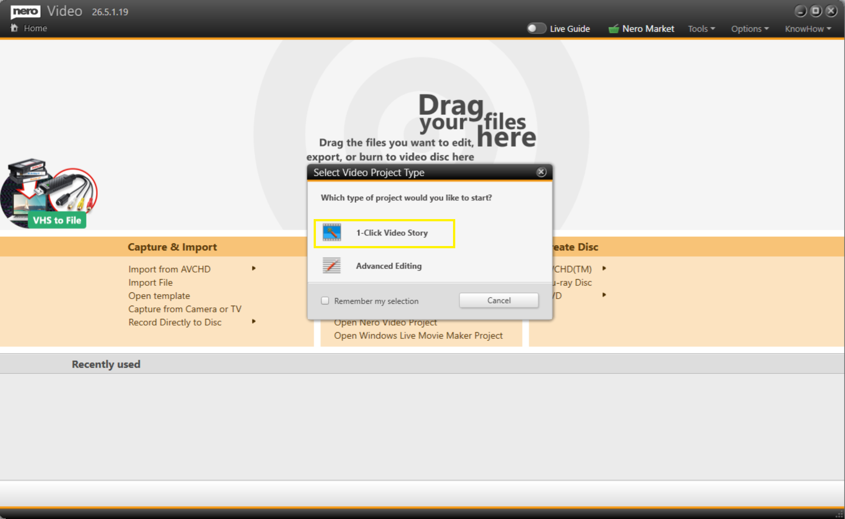Click the Recently used heading
The height and width of the screenshot is (519, 845).
pyautogui.click(x=106, y=364)
